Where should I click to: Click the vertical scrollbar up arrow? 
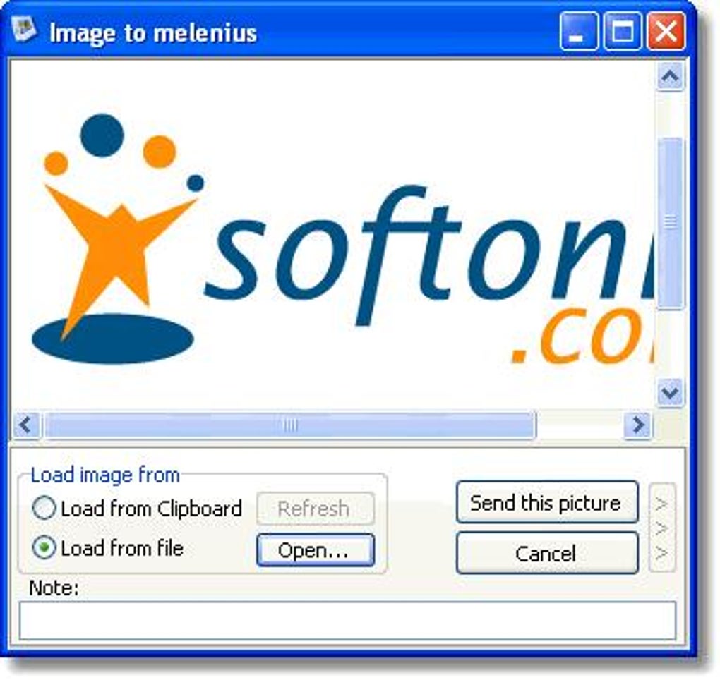670,76
